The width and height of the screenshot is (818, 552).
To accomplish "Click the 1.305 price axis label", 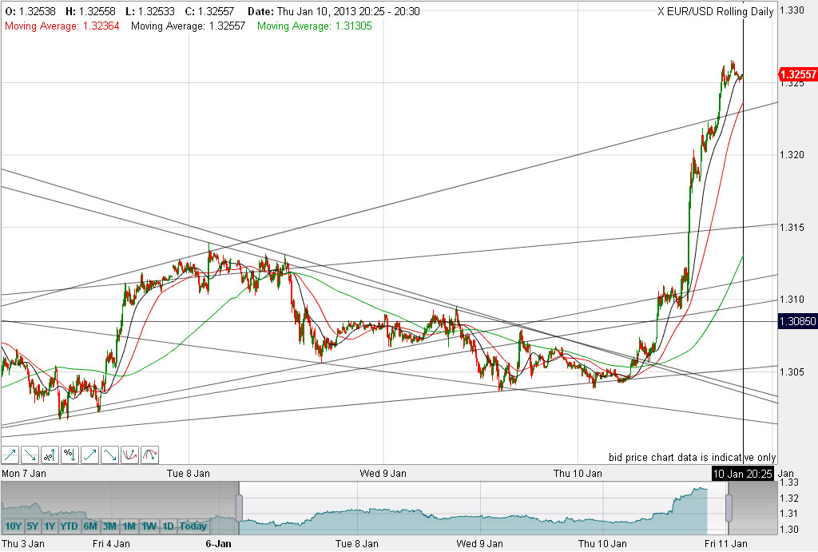I will point(792,372).
